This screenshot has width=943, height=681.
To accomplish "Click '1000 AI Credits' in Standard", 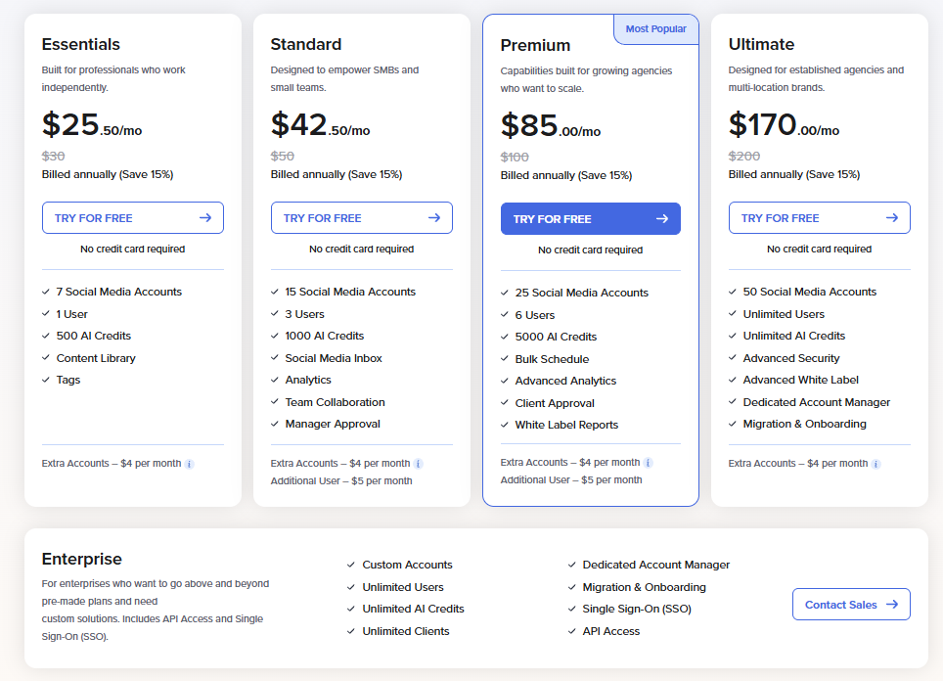I will click(x=324, y=336).
